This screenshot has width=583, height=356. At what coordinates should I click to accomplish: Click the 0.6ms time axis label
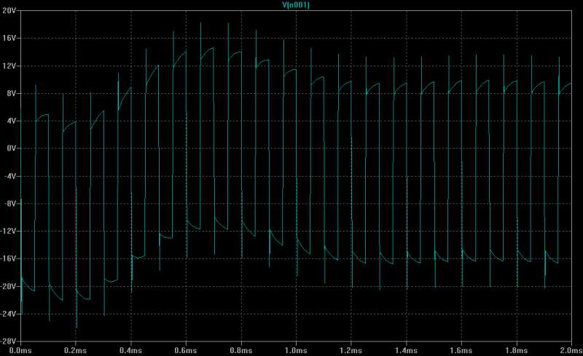(186, 350)
